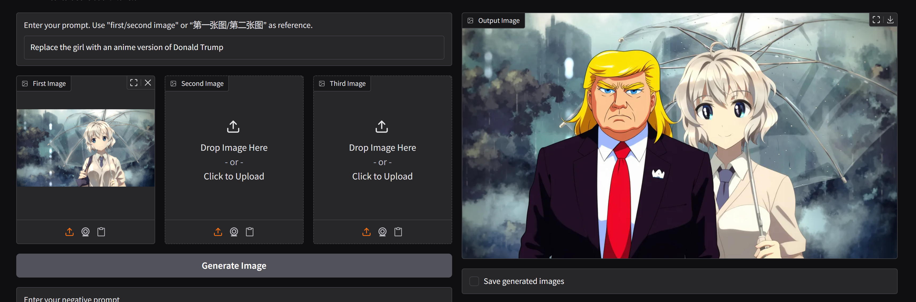Click the uploaded First Image thumbnail
This screenshot has width=916, height=302.
pos(86,148)
